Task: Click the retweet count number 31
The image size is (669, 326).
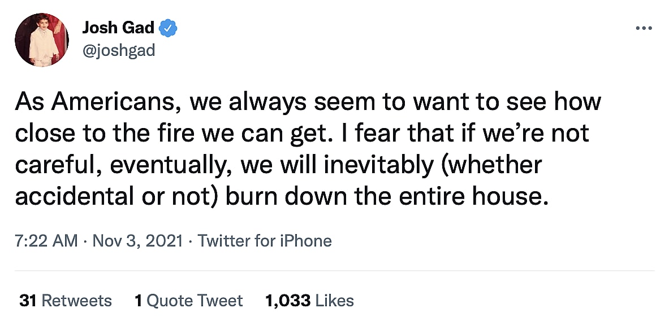Action: (x=28, y=300)
